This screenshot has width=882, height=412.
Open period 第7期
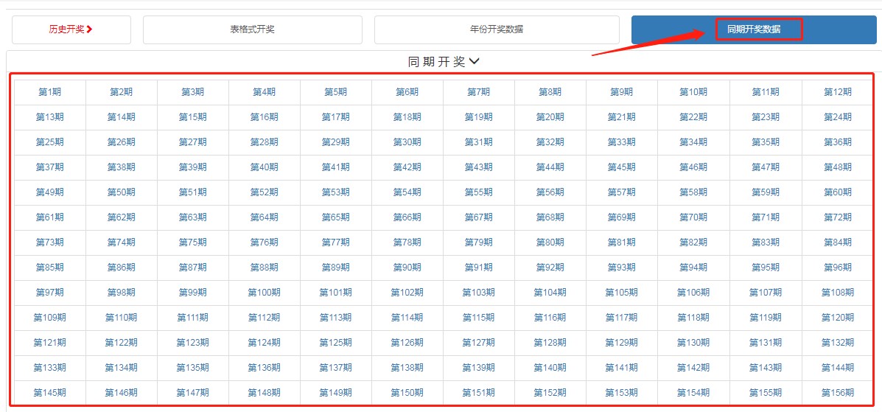[x=479, y=92]
